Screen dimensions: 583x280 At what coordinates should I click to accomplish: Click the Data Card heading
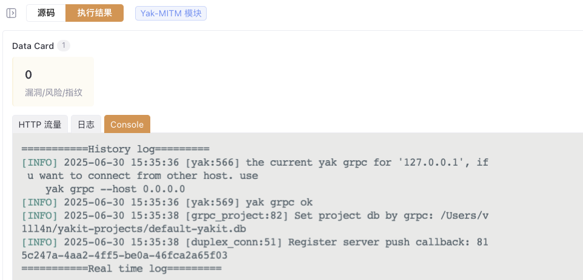pos(33,46)
